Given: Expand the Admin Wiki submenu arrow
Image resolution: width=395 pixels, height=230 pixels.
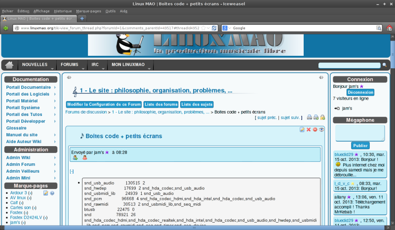Looking at the screenshot, I should click(x=55, y=158).
